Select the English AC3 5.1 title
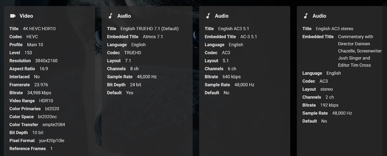The image size is (387, 156). 233,29
